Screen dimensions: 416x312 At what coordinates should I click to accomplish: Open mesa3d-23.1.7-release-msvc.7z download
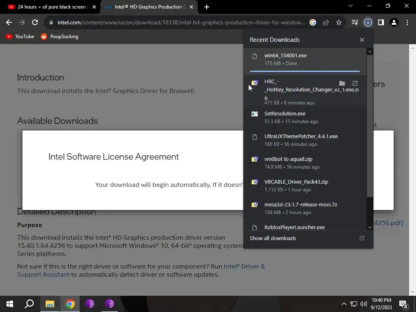(x=305, y=208)
